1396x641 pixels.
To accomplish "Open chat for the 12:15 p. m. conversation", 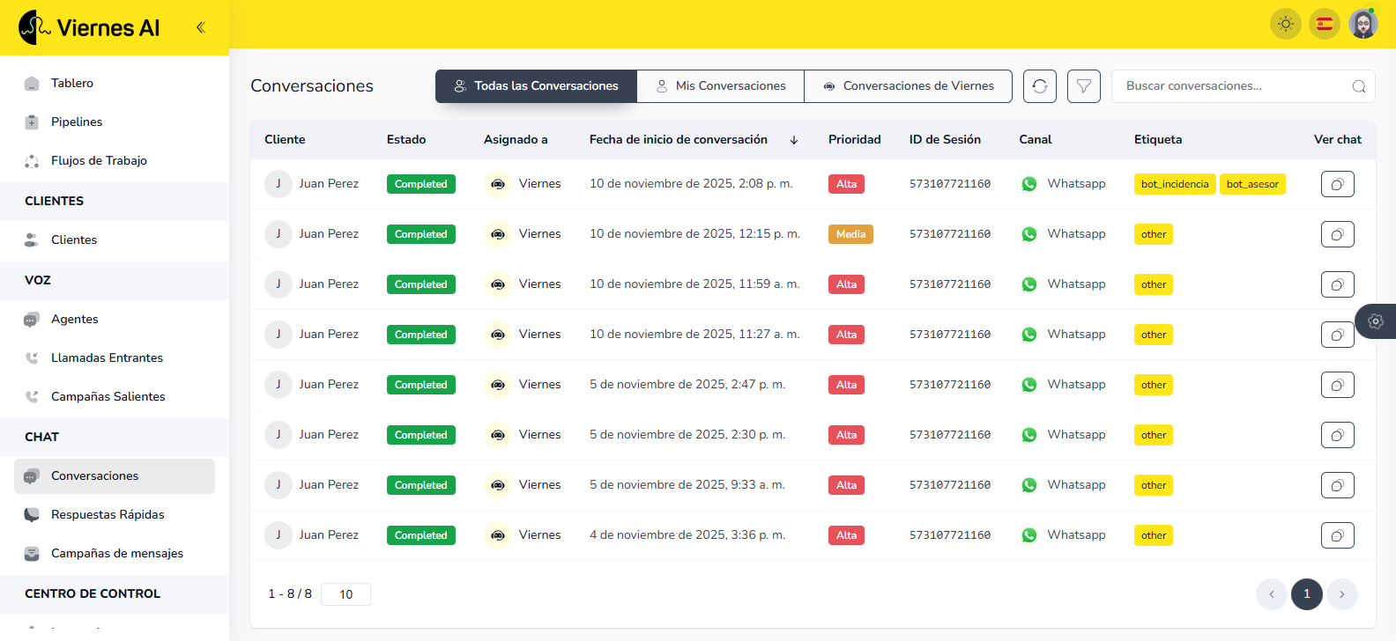I will [x=1337, y=234].
